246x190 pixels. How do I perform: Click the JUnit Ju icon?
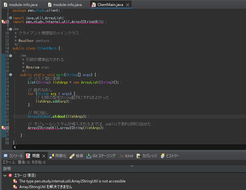pyautogui.click(x=121, y=156)
